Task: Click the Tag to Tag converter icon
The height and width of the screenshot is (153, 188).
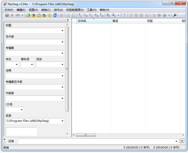Action: [x=101, y=15]
